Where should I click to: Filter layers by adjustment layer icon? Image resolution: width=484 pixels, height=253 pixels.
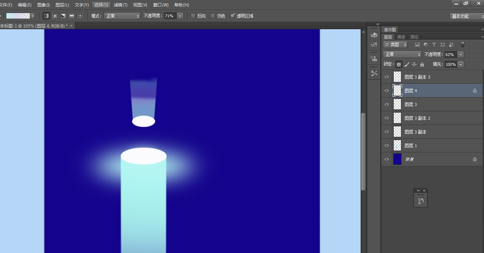click(x=426, y=45)
